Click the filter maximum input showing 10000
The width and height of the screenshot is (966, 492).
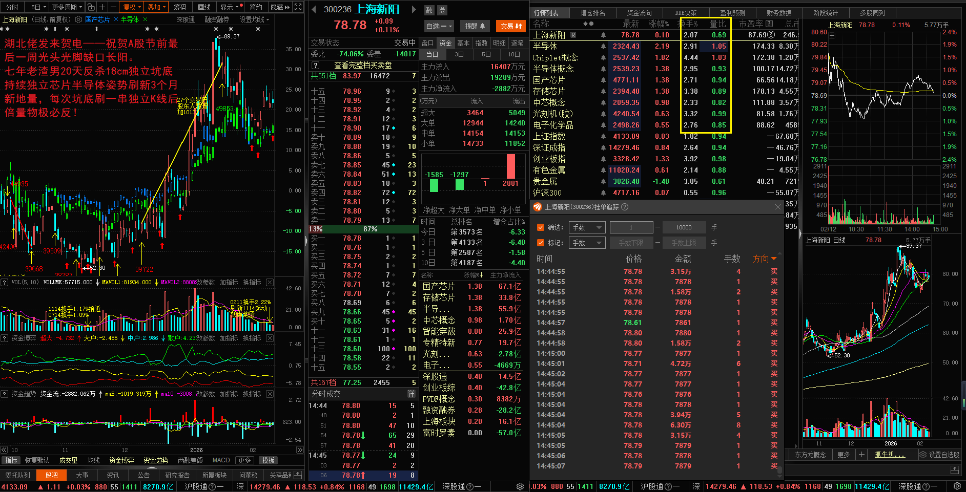[684, 227]
